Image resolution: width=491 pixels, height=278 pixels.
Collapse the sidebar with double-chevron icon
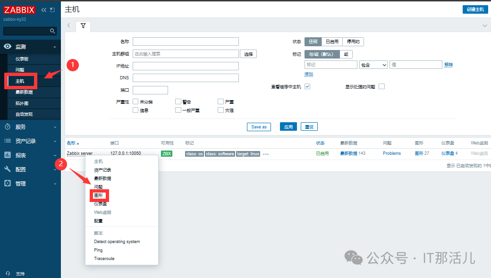tap(44, 10)
